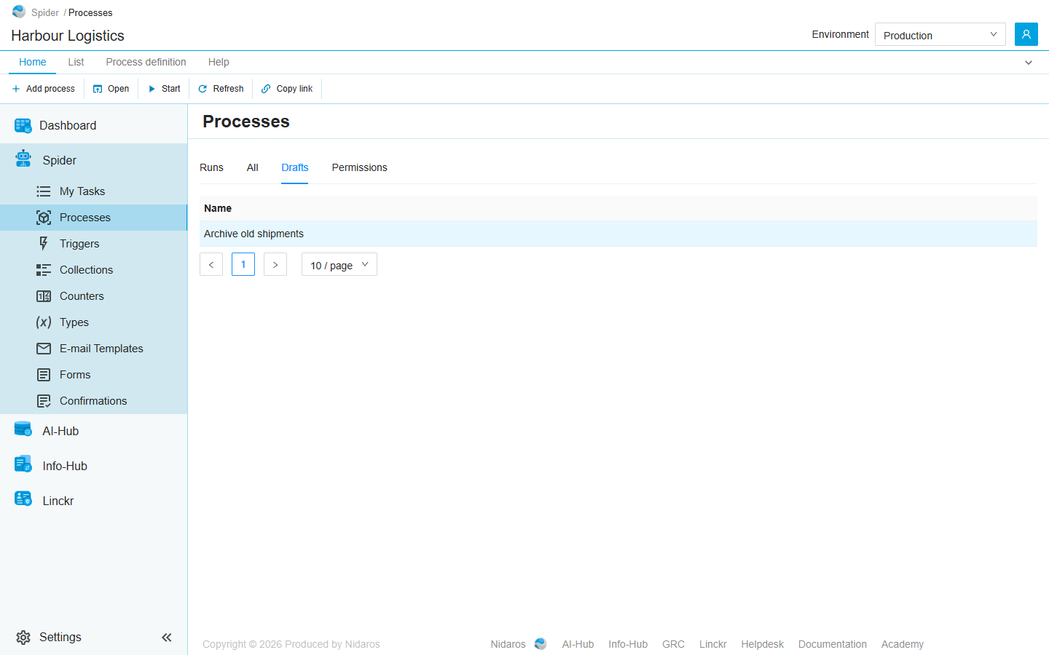The image size is (1049, 655).
Task: Click the Forms icon in sidebar
Action: (44, 375)
